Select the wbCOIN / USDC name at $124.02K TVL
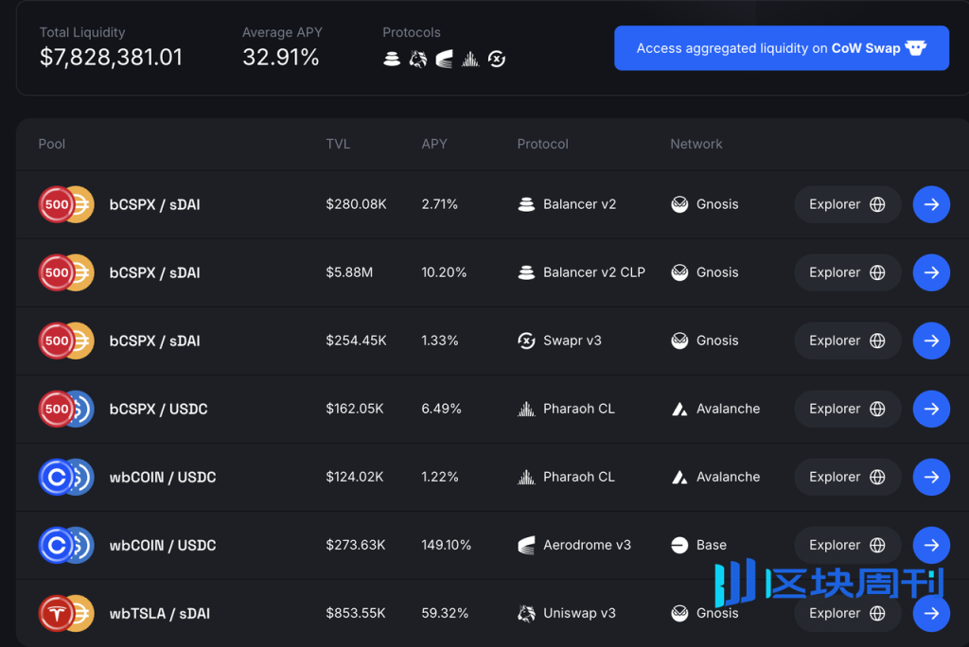Image resolution: width=969 pixels, height=647 pixels. [x=163, y=477]
